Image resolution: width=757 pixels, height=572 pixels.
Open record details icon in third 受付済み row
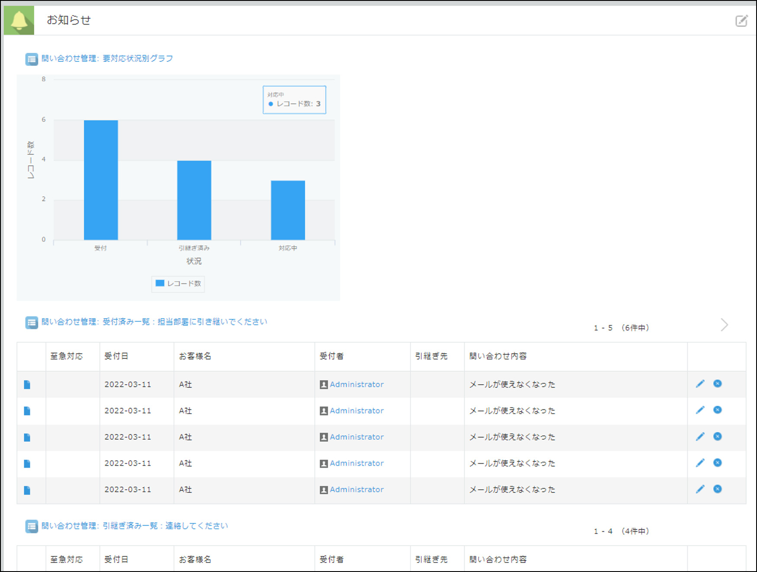click(27, 437)
